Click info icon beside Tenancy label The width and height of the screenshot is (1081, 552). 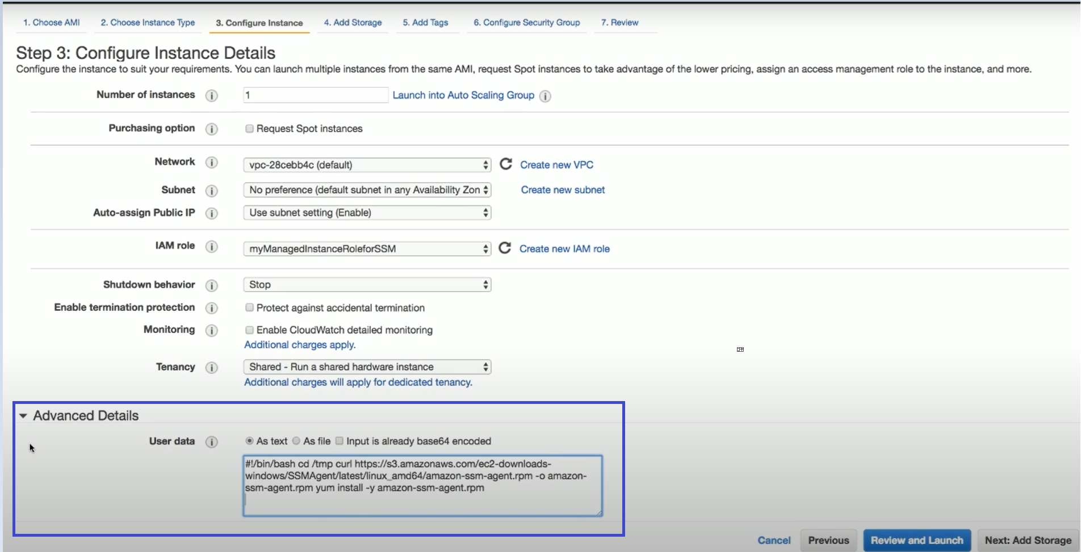[x=211, y=368]
